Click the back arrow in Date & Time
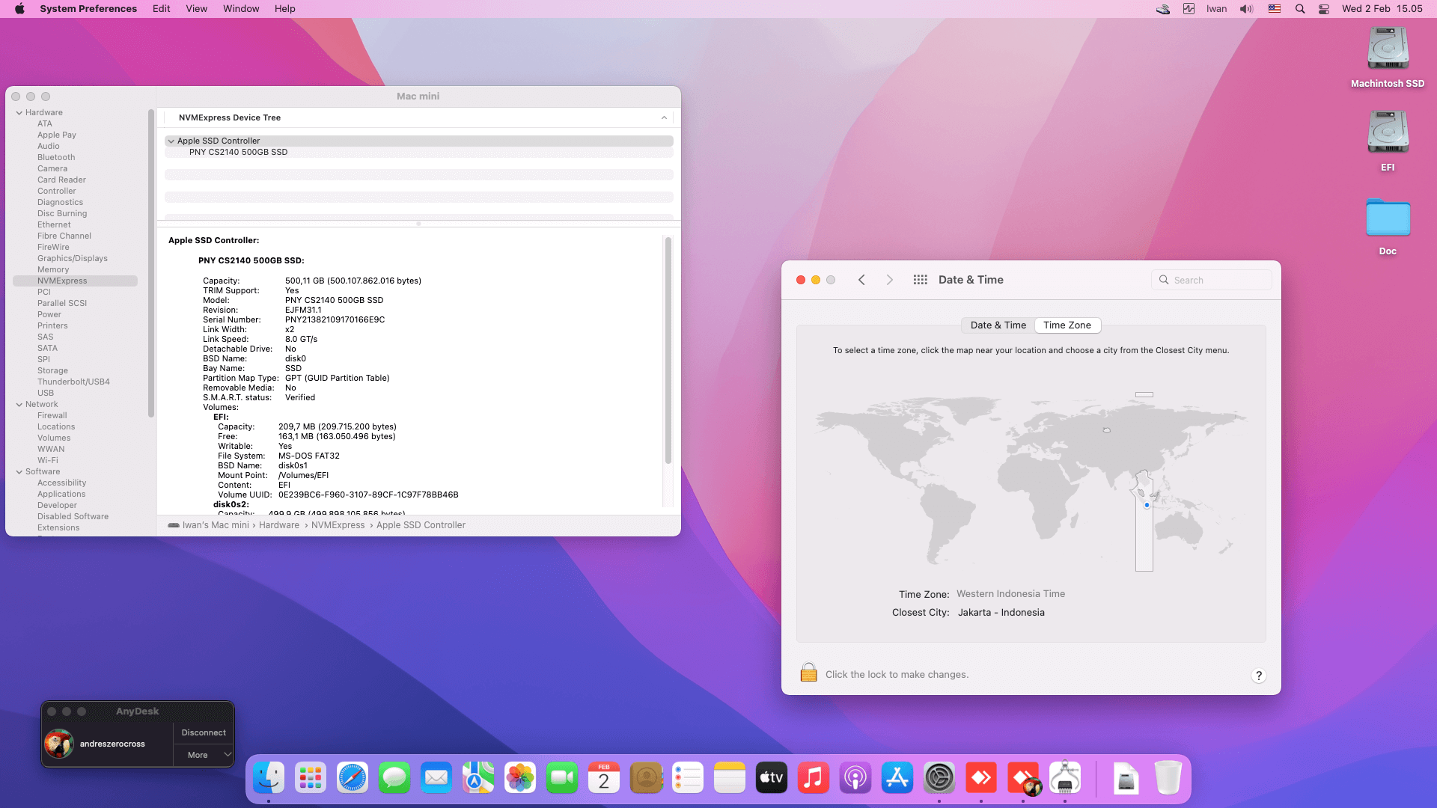Image resolution: width=1437 pixels, height=808 pixels. coord(861,280)
